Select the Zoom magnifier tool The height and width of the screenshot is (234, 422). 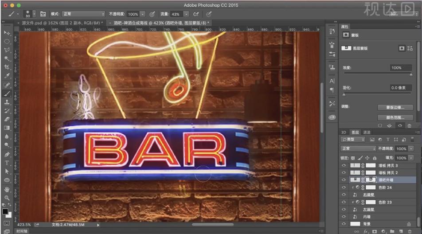point(7,198)
